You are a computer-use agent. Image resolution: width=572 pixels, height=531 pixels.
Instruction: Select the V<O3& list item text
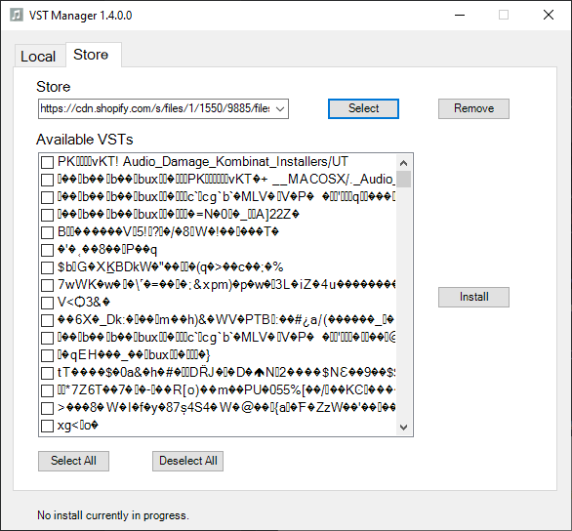[84, 302]
